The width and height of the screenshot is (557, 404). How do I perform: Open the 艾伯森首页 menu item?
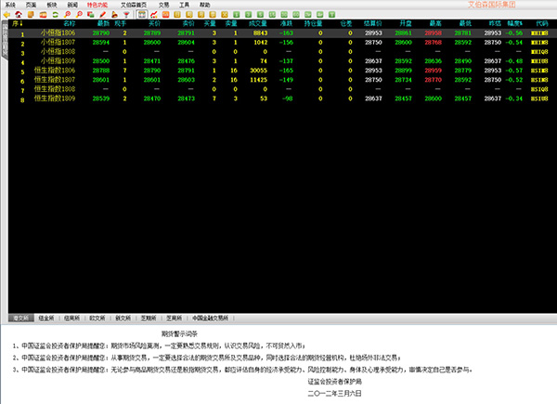pos(134,5)
